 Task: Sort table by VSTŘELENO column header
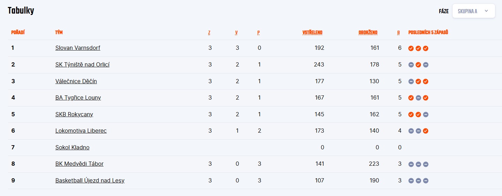click(x=312, y=33)
